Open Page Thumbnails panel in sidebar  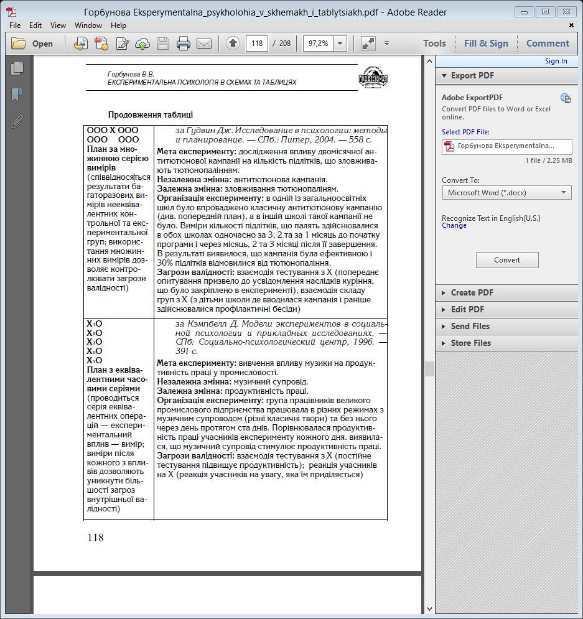(x=17, y=69)
